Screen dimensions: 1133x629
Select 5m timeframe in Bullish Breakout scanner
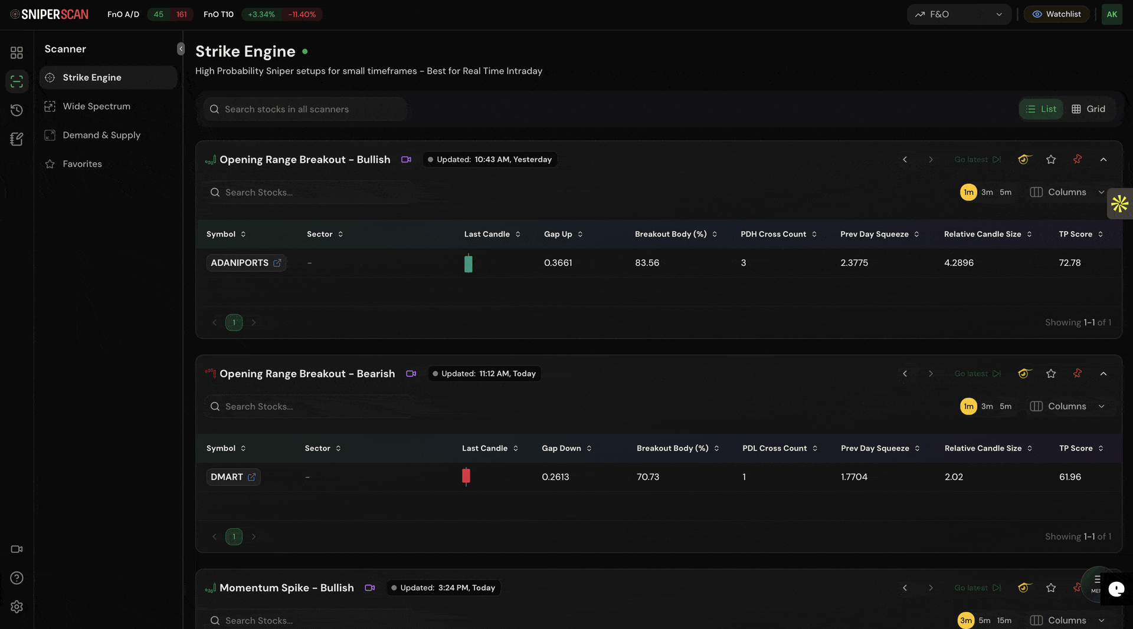click(x=1006, y=192)
